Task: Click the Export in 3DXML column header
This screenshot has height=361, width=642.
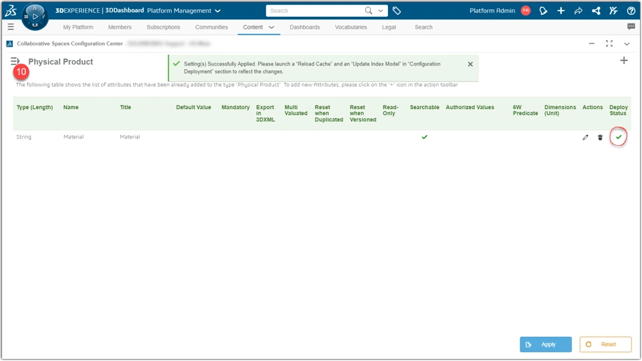Action: point(265,114)
